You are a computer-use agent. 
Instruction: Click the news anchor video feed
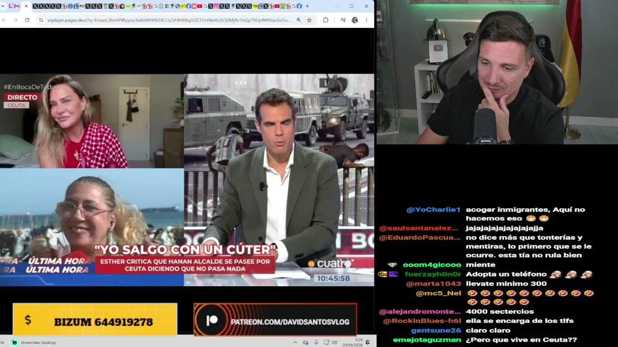pos(279,180)
